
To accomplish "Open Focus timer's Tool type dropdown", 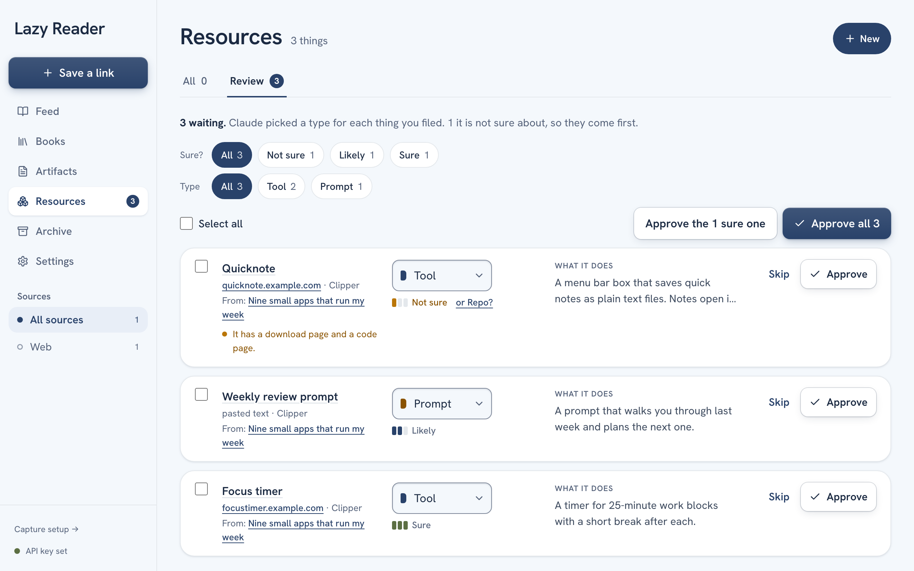I will (x=442, y=498).
